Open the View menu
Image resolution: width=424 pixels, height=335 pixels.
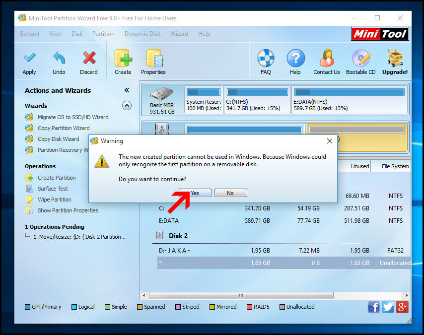coord(55,34)
